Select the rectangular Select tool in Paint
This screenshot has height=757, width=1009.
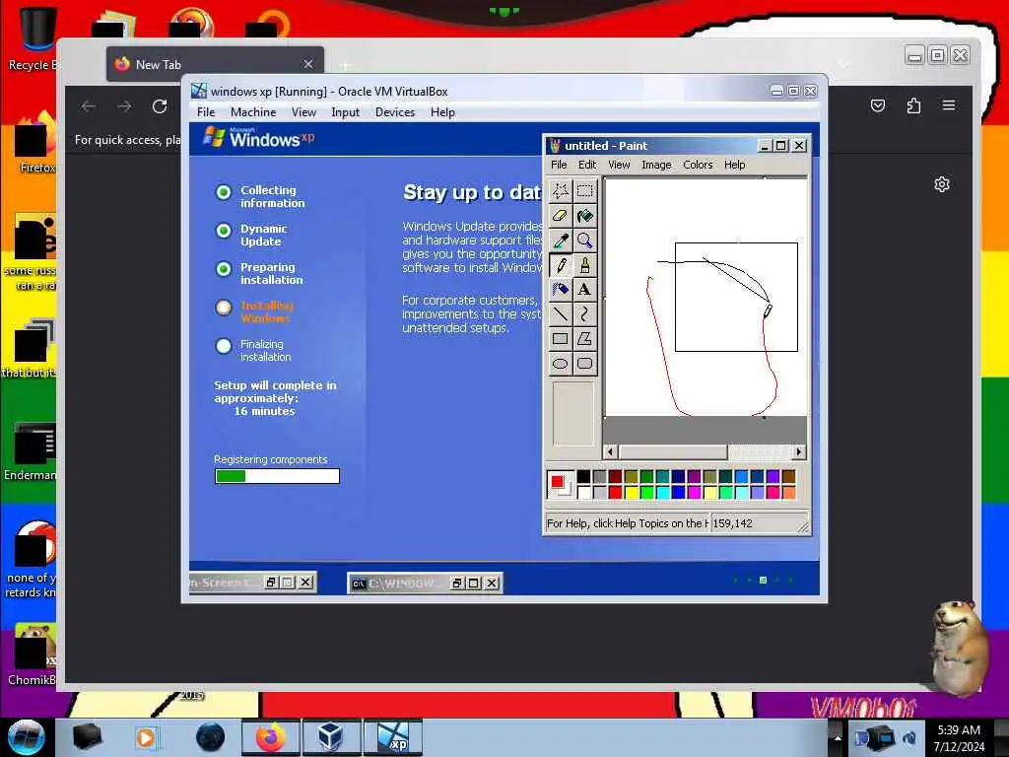click(584, 190)
